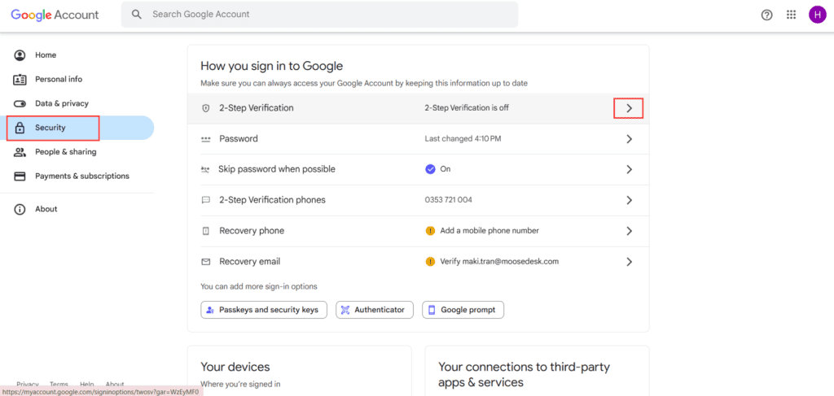Click the Skip password row icon
The height and width of the screenshot is (396, 834).
205,169
